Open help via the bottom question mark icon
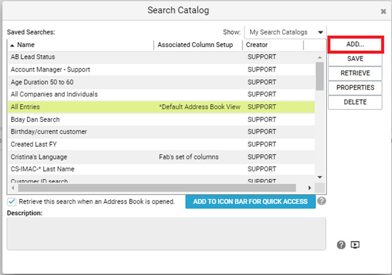Screen dimensions: 392x275 click(x=341, y=245)
